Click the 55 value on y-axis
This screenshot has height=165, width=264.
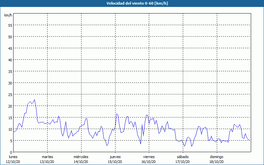10,25
